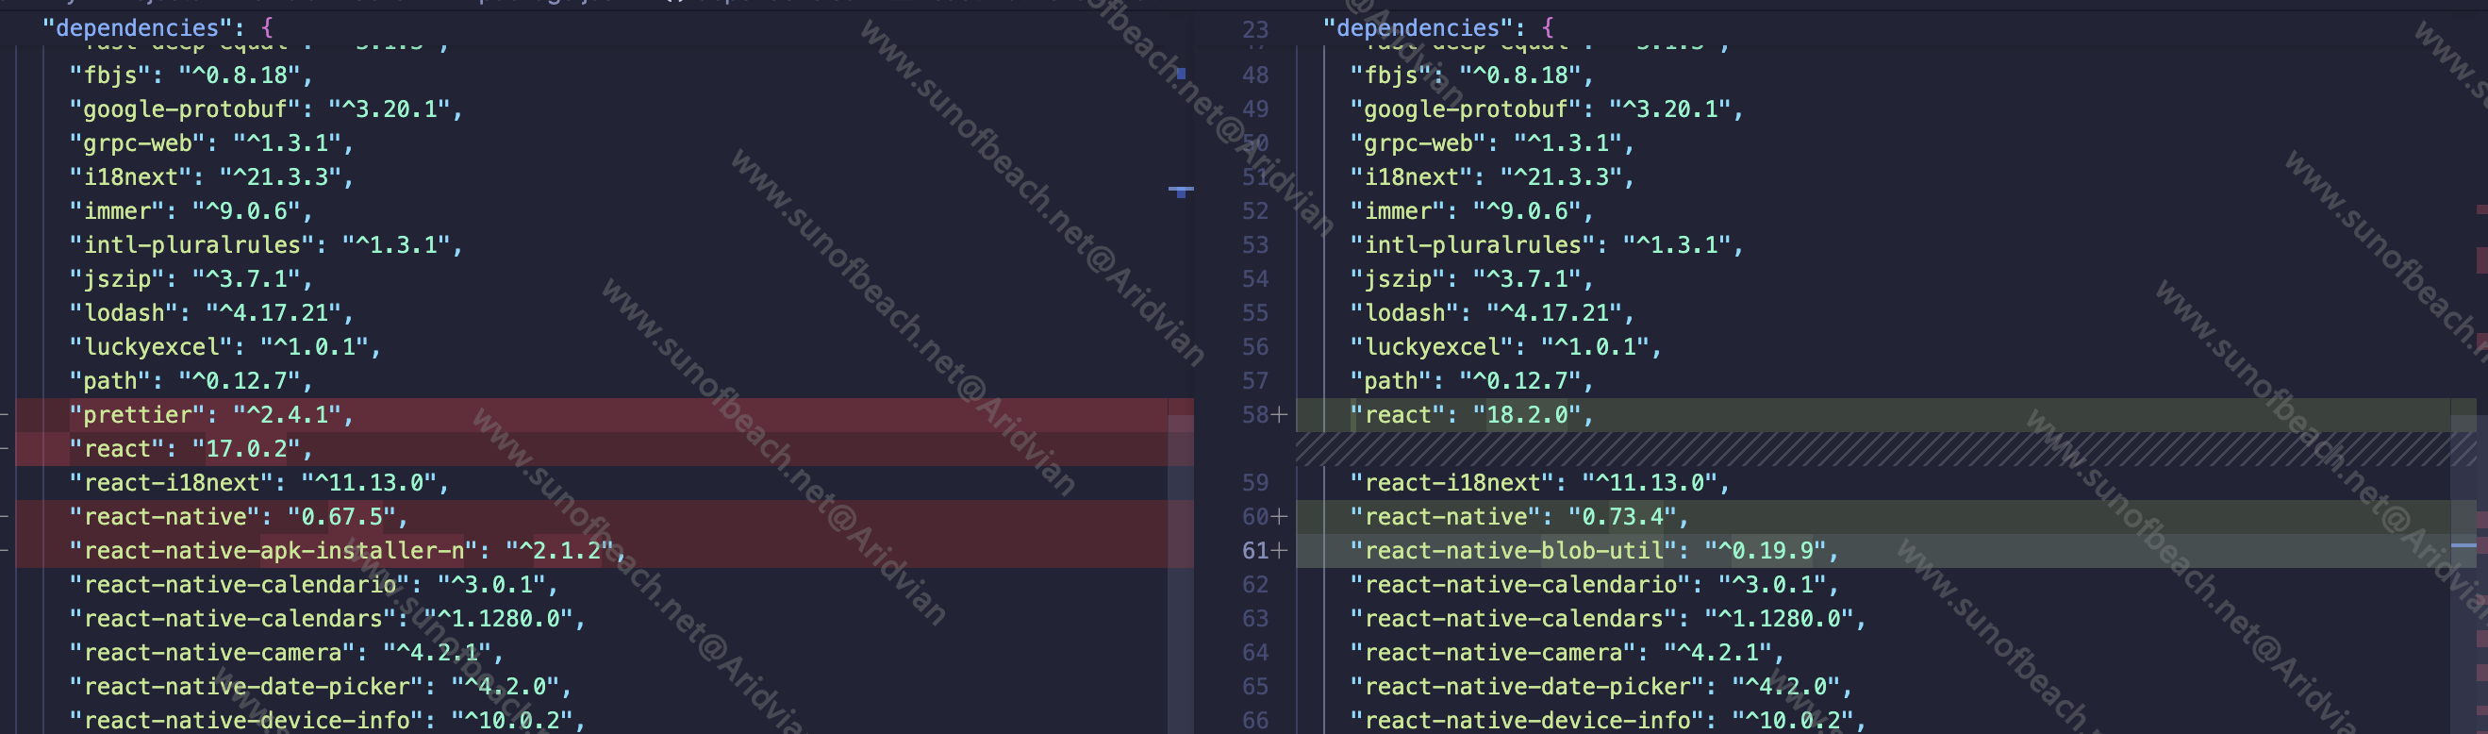This screenshot has height=734, width=2488.
Task: Click line number 52 in the gutter
Action: coord(1254,211)
